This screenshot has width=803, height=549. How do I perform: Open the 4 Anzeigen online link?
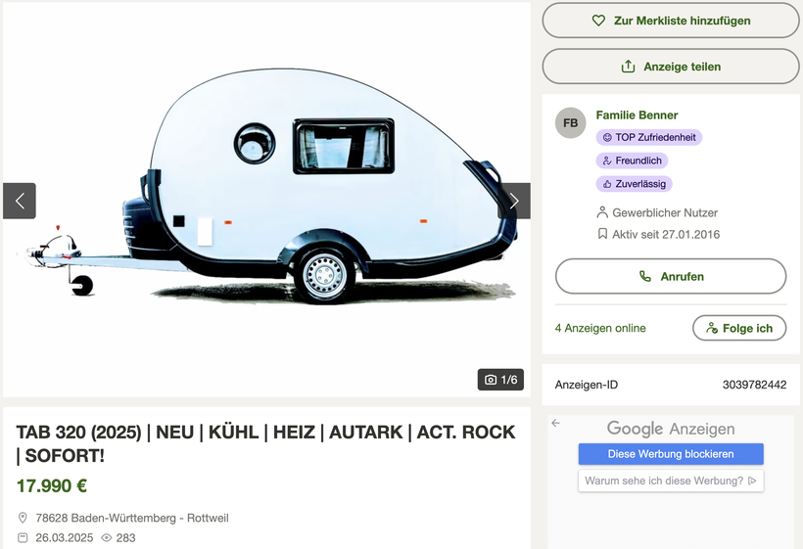[x=600, y=328]
